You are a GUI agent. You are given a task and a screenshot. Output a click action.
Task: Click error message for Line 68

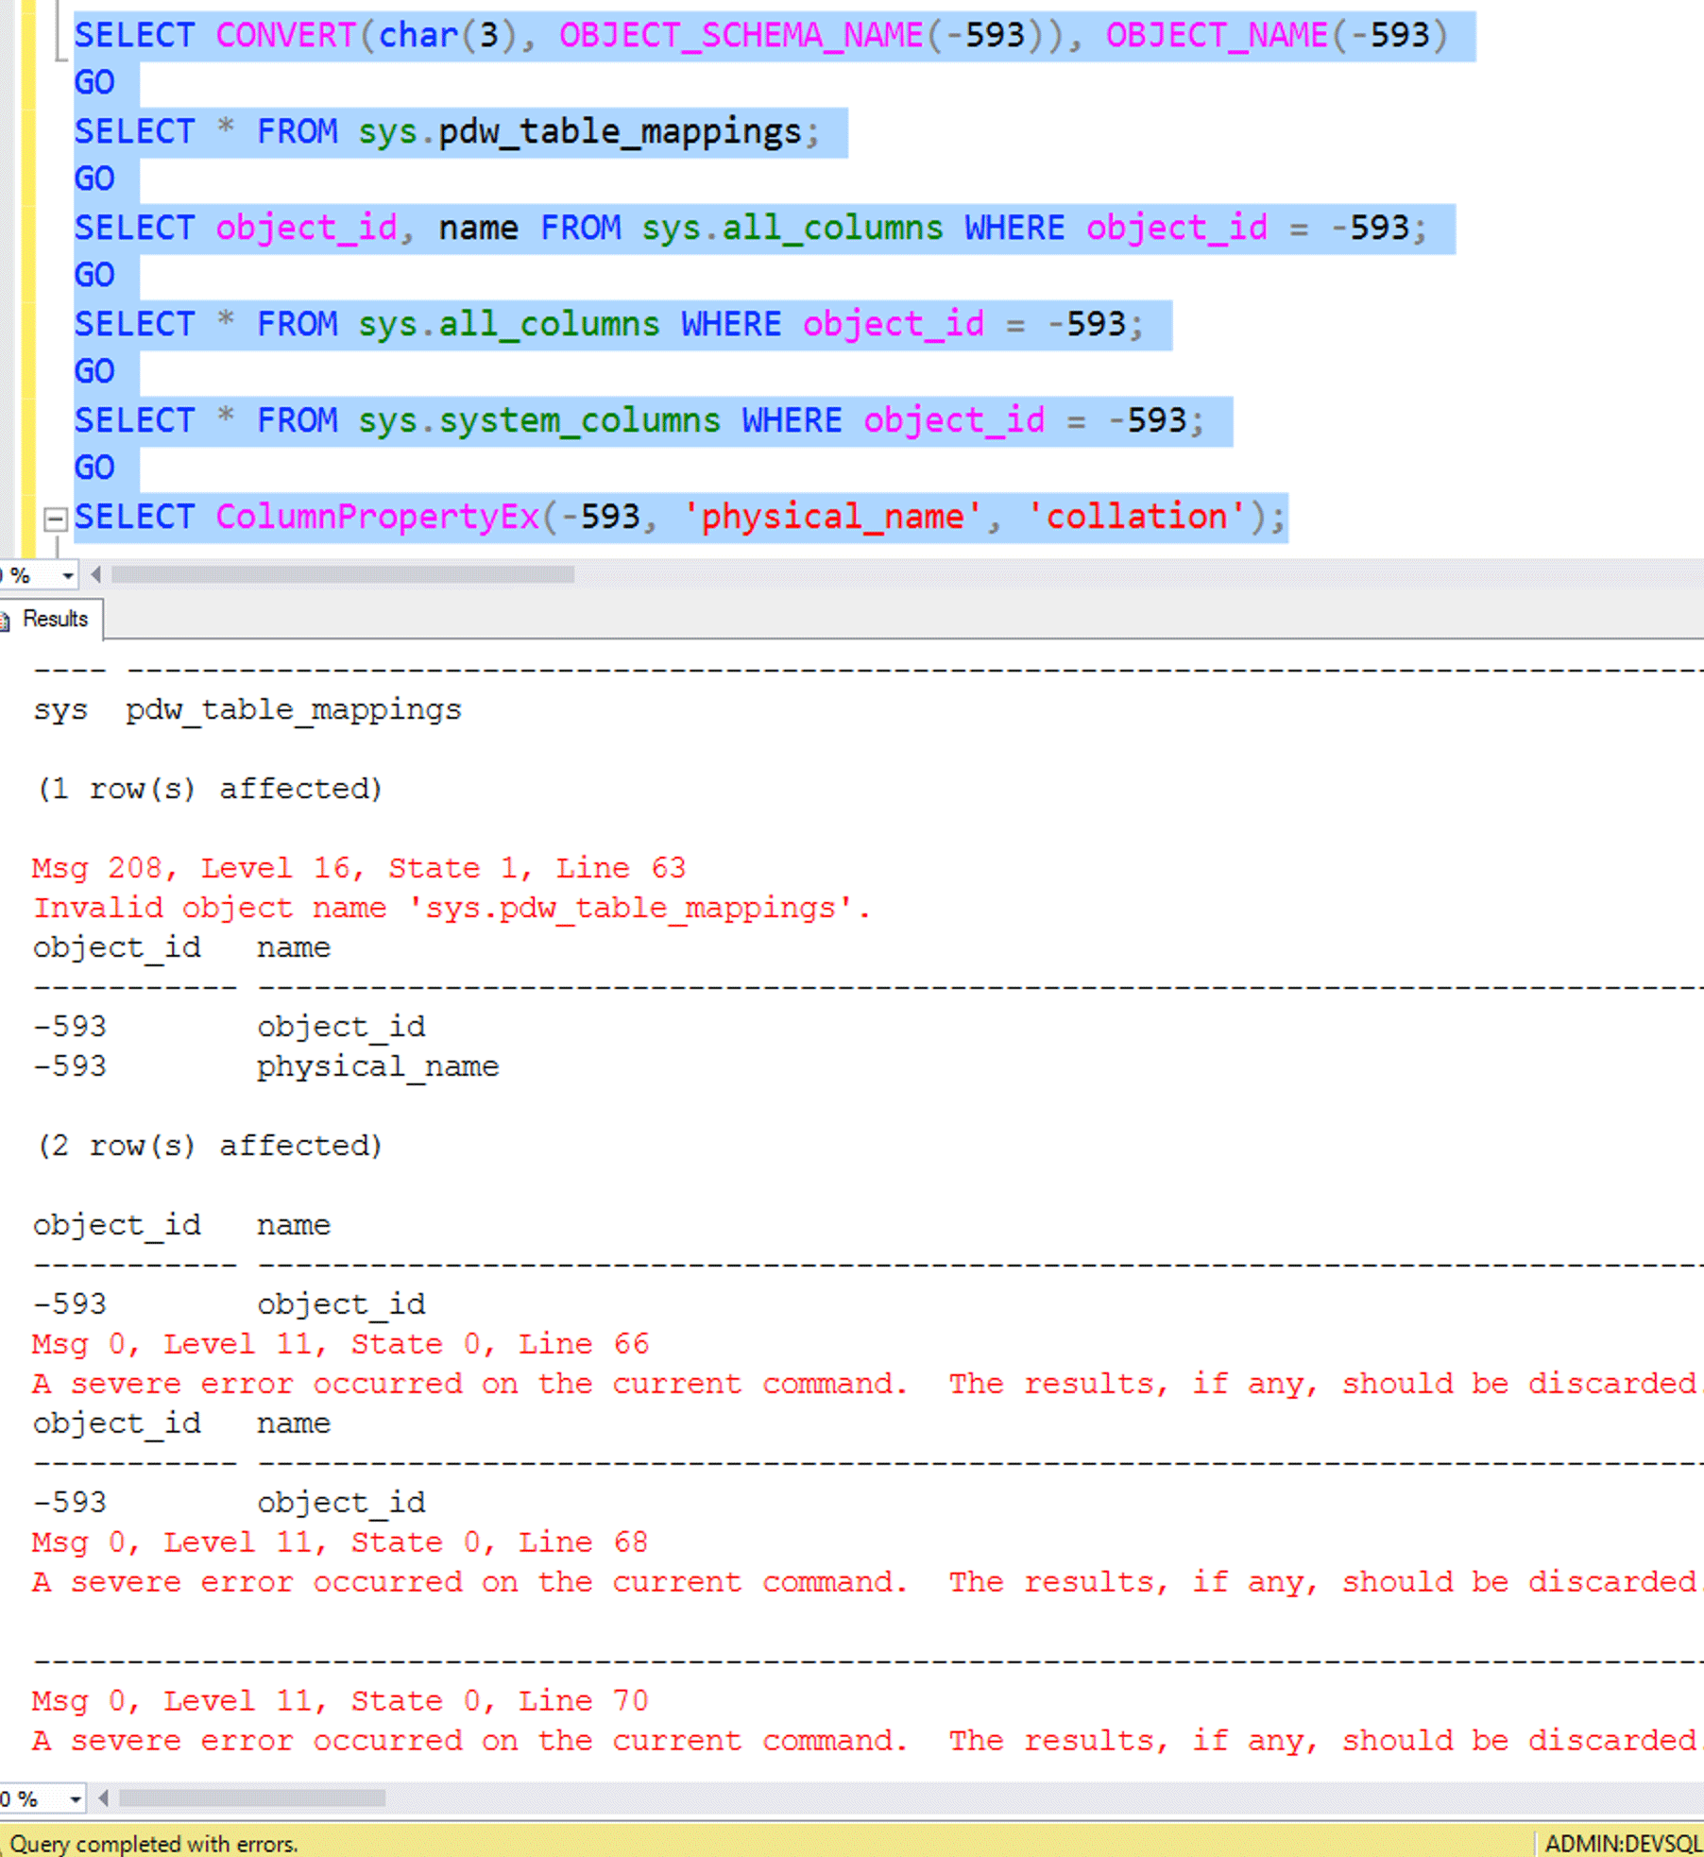340,1542
